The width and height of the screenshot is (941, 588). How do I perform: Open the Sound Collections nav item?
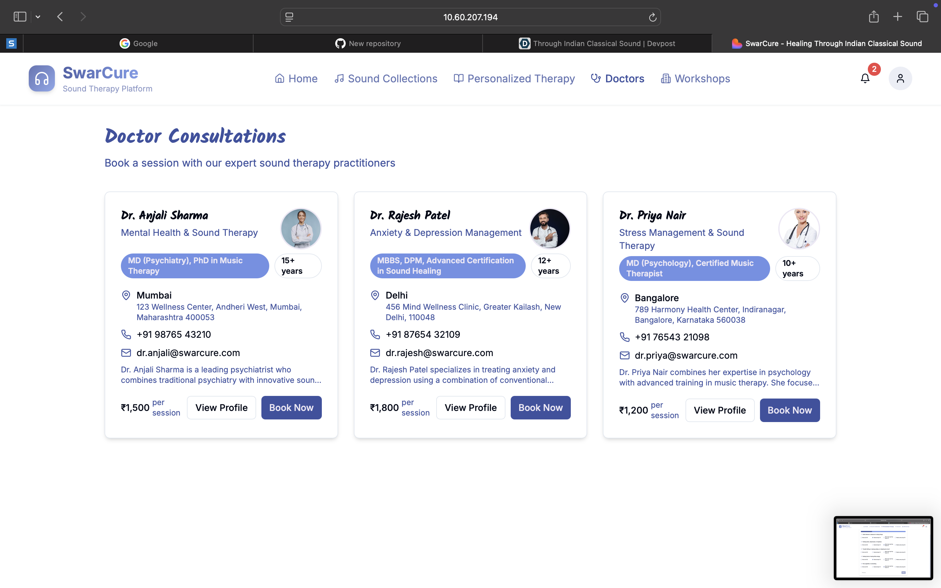(386, 78)
